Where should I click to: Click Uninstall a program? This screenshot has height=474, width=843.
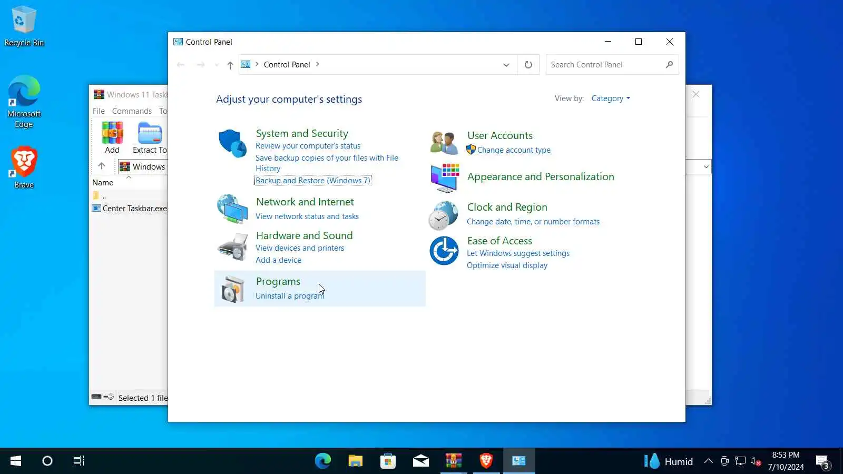point(290,296)
